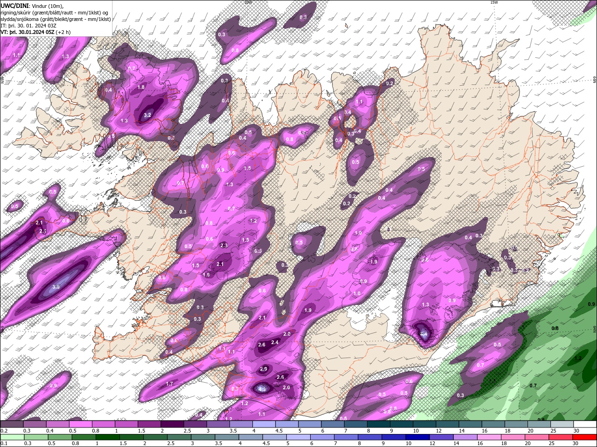Click the 15W longitude label
The image size is (597, 447).
pyautogui.click(x=494, y=2)
